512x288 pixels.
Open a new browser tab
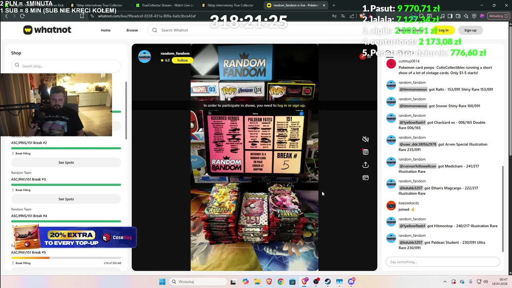334,5
